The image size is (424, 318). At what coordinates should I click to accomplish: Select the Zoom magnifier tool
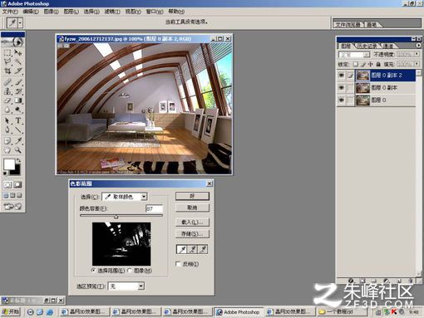click(x=18, y=150)
